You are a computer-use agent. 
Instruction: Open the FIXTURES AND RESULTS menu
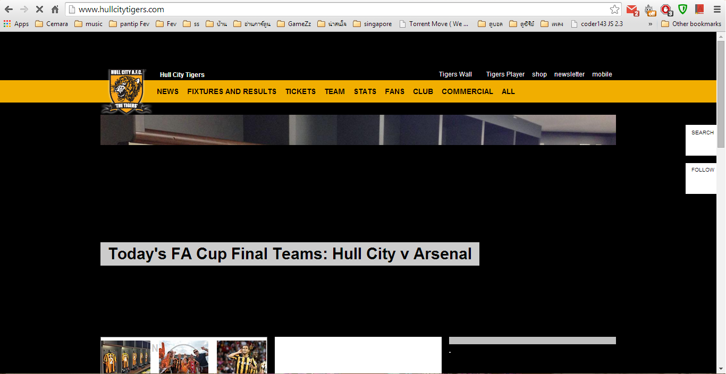coord(232,91)
